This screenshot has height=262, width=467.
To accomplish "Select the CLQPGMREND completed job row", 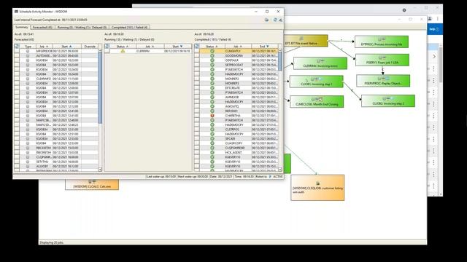I will [236, 148].
